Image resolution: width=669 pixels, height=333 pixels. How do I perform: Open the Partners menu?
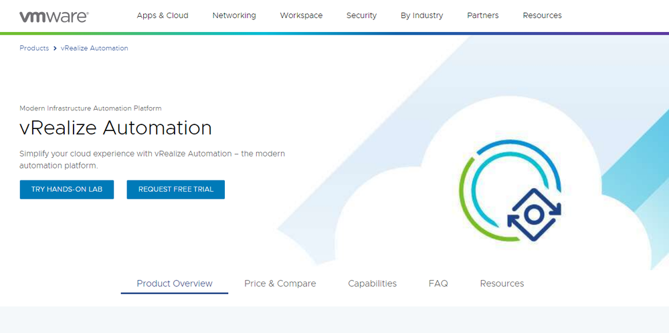(x=483, y=15)
